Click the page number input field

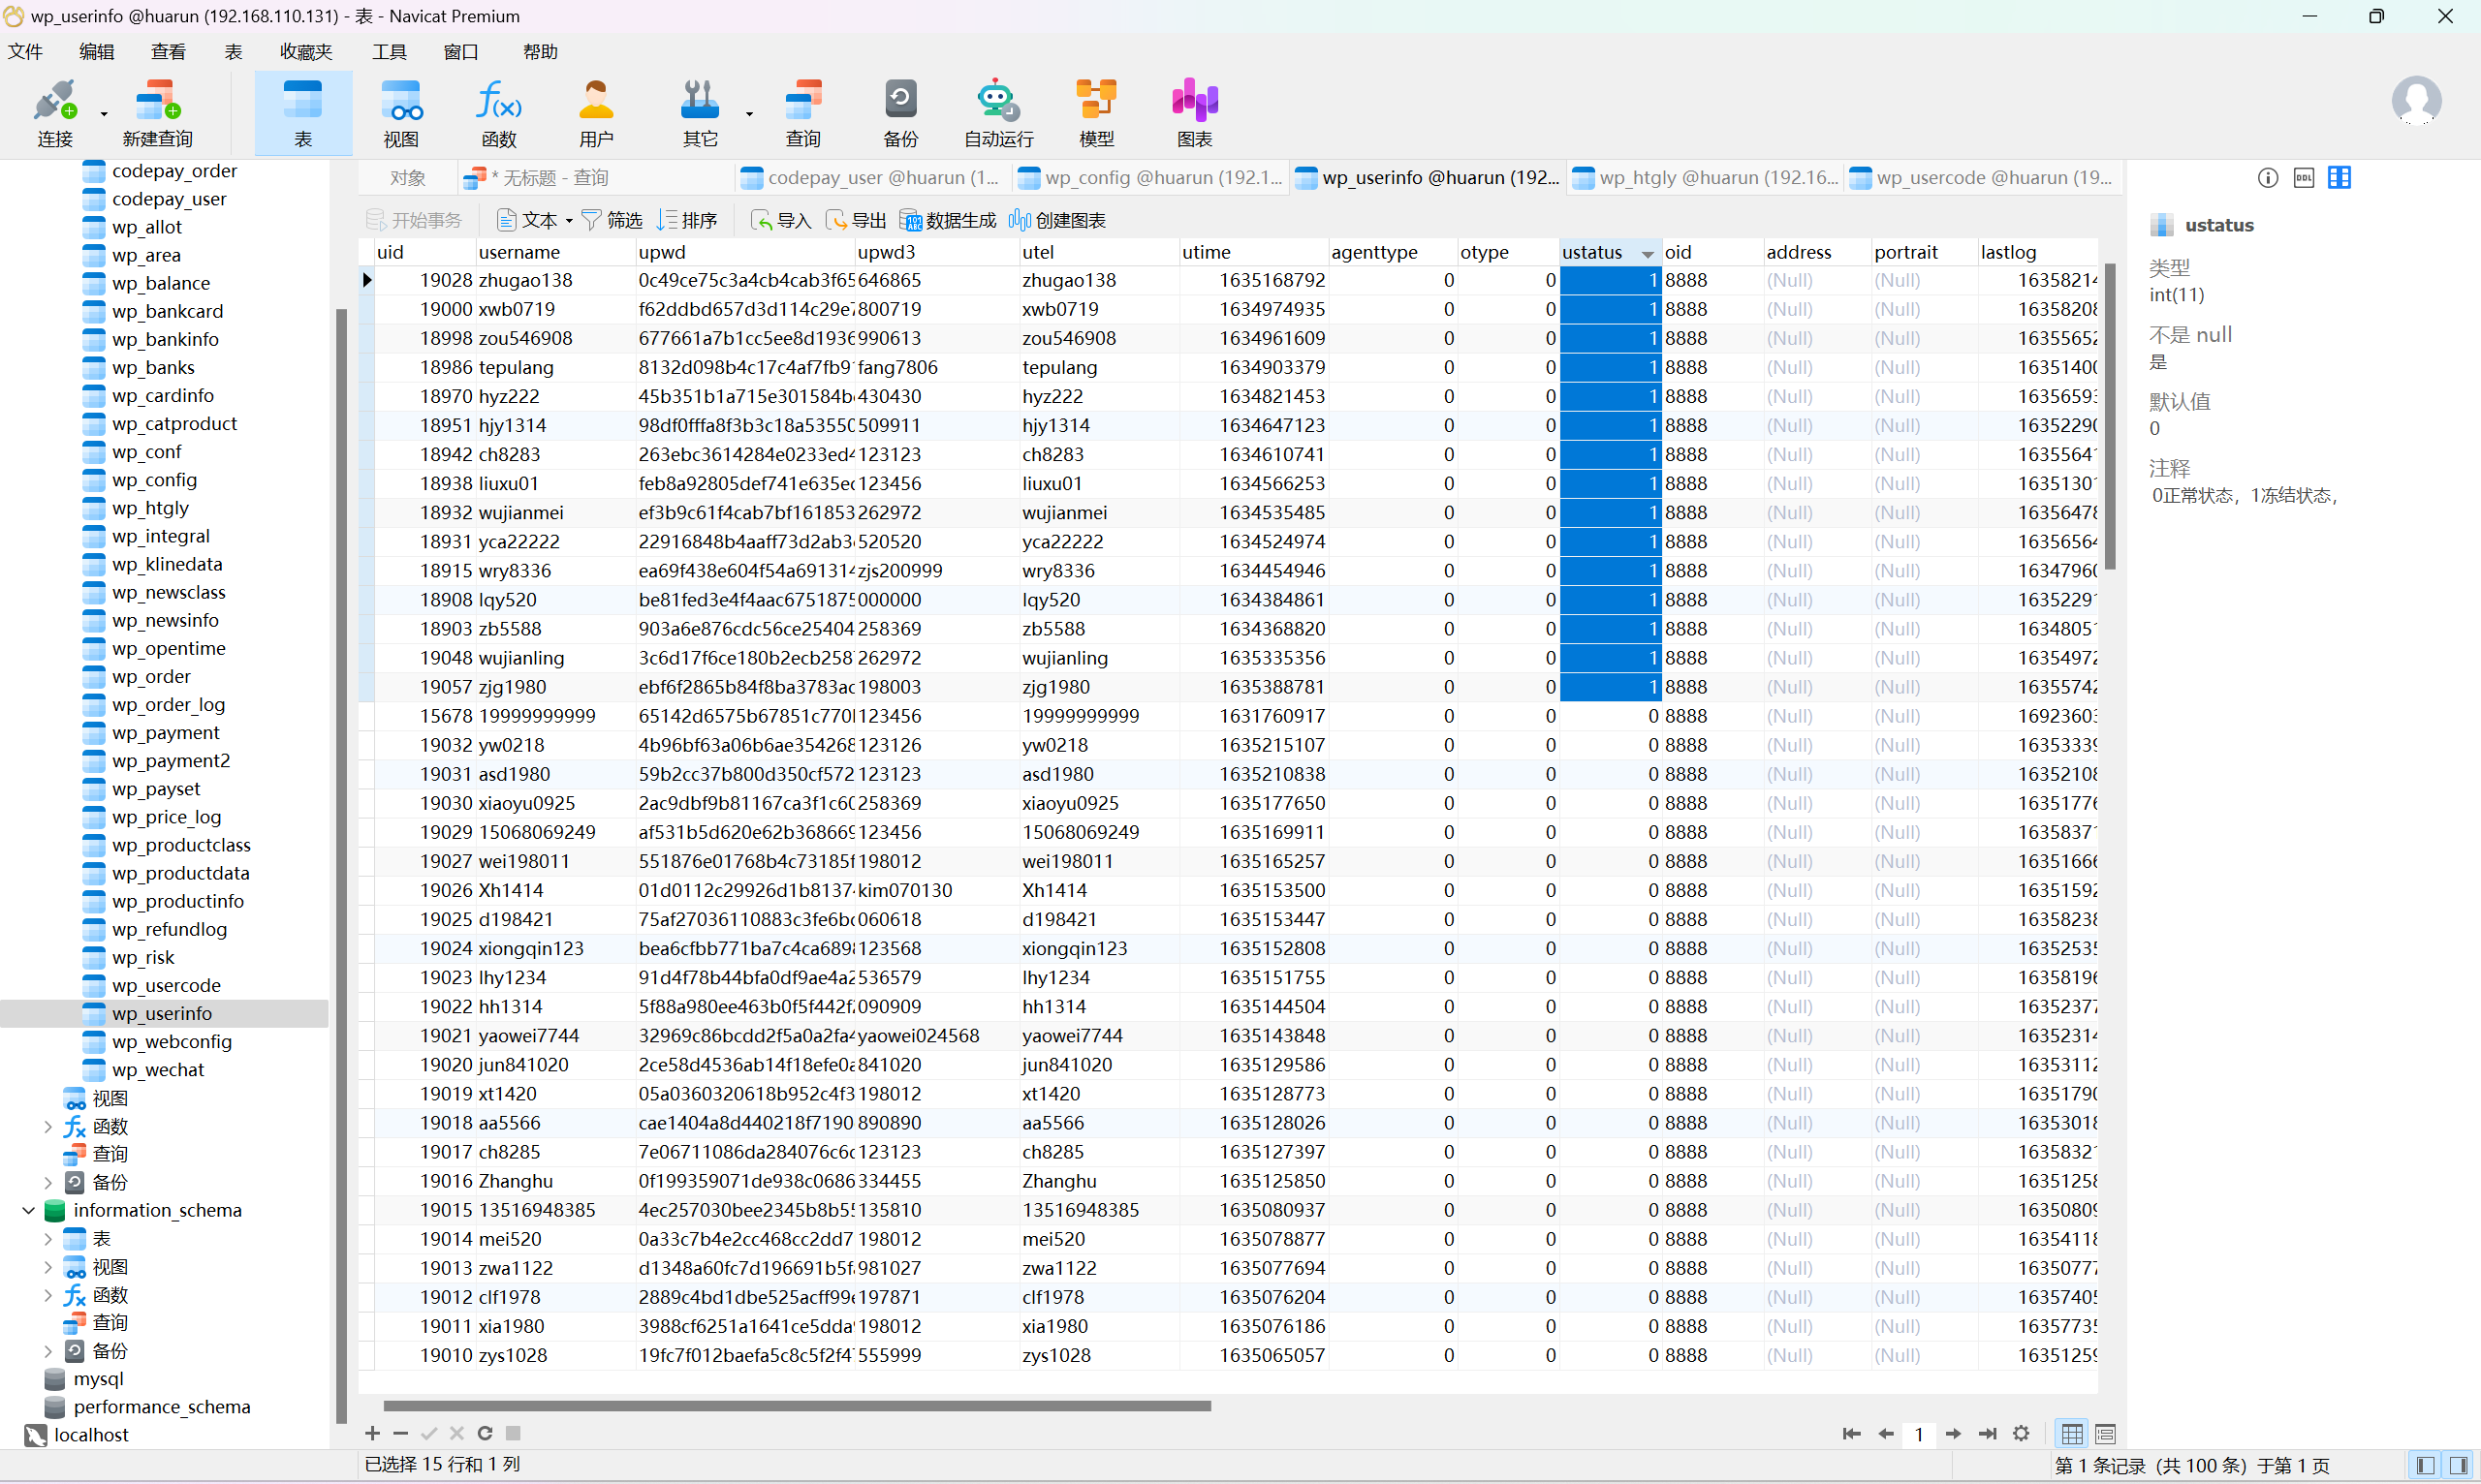[x=1919, y=1434]
